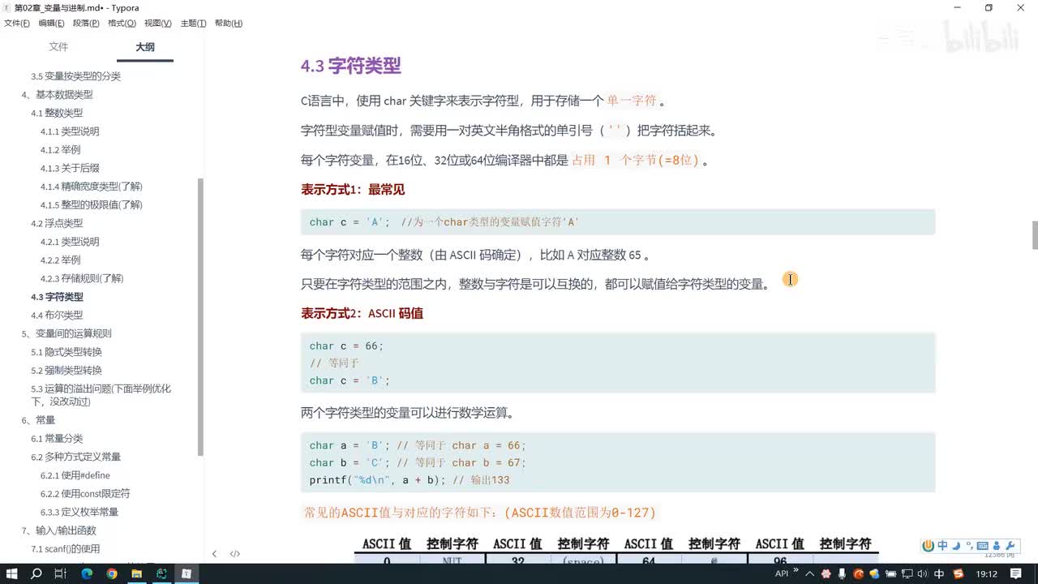Viewport: 1038px width, 584px height.
Task: Open outline entry 4.1.4 精确宽度类型(了解)
Action: click(92, 187)
